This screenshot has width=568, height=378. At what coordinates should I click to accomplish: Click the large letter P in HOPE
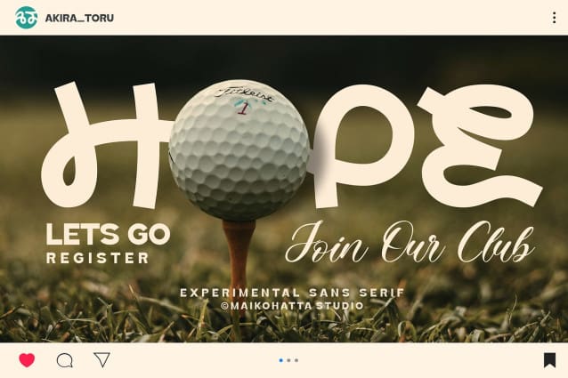coord(362,147)
